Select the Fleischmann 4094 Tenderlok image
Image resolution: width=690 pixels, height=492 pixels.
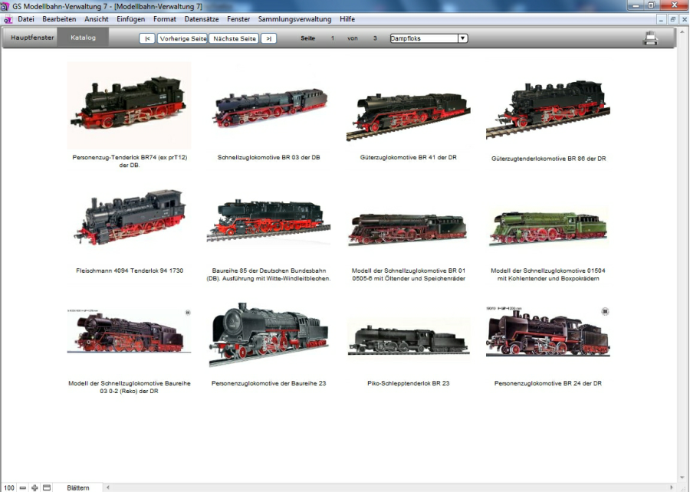point(130,218)
